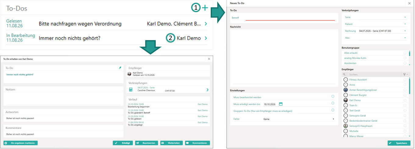
Task: Open linked invoice via arrow chevron
Action: (x=207, y=90)
